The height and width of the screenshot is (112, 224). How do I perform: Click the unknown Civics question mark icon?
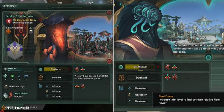point(31,31)
